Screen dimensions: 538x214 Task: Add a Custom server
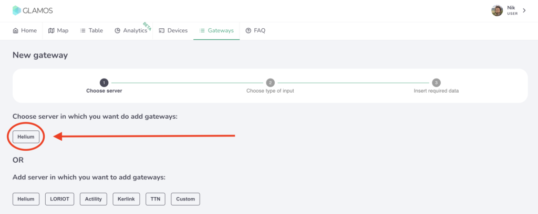click(x=185, y=199)
